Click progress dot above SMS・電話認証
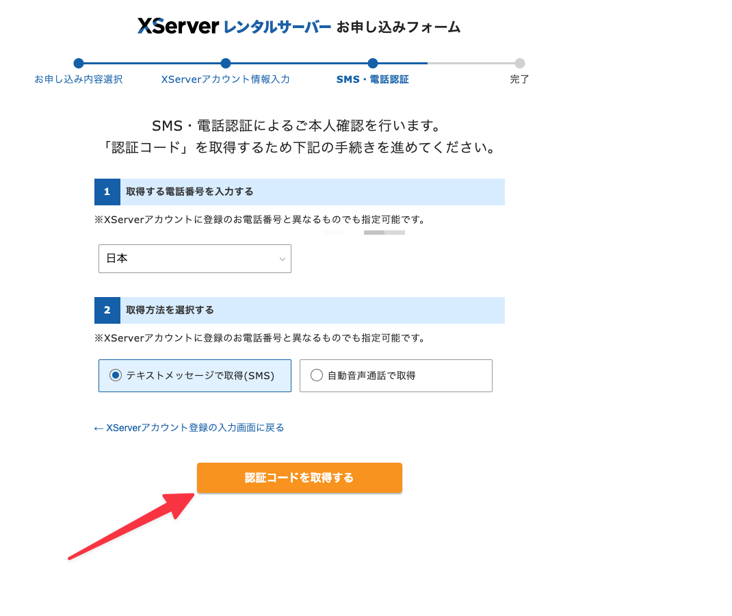732x616 pixels. [373, 63]
